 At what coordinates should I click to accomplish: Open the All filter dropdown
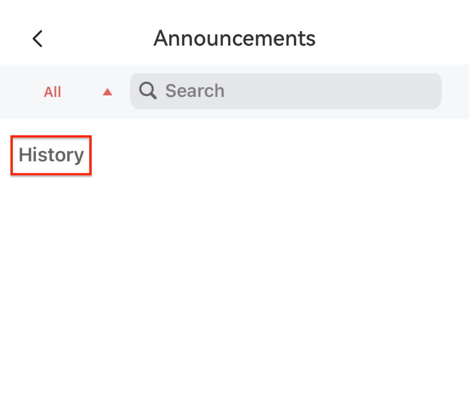pyautogui.click(x=53, y=92)
